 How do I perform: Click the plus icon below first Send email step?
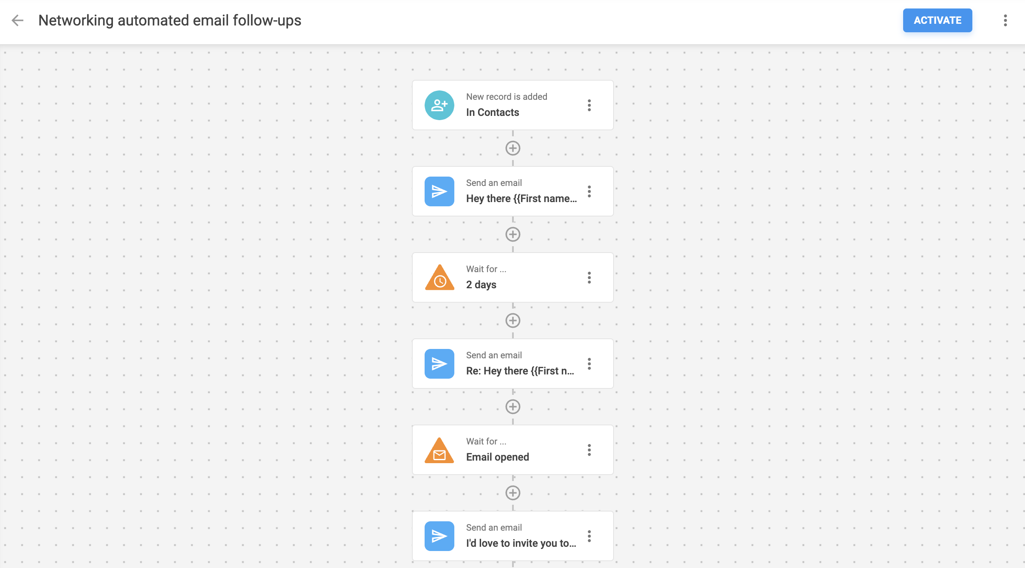coord(512,234)
